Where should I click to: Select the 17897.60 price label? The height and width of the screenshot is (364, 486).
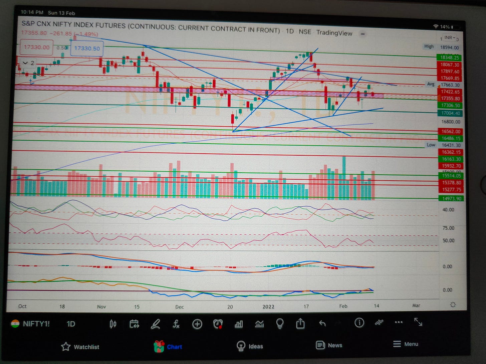[450, 71]
